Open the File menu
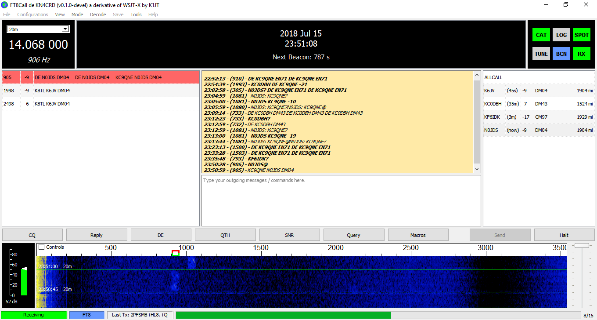This screenshot has width=597, height=320. point(7,15)
